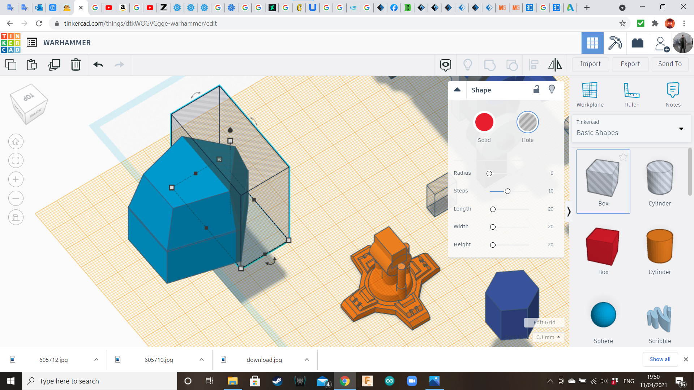Click the Duplicate and repeat icon
Image resolution: width=694 pixels, height=390 pixels.
[54, 65]
